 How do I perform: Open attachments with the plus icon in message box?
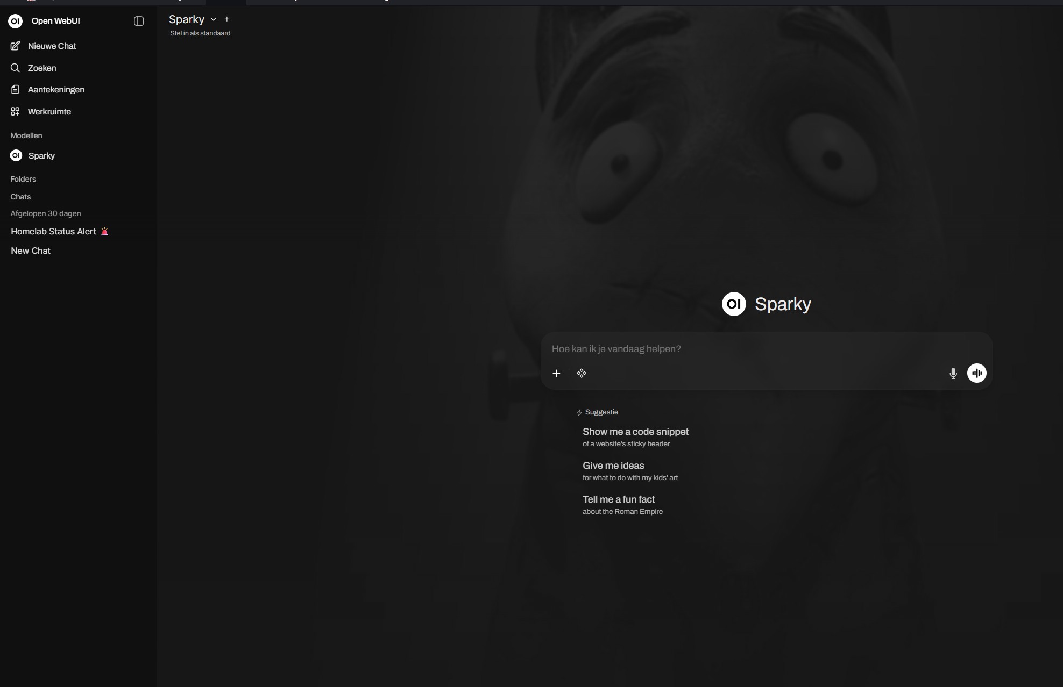coord(556,373)
